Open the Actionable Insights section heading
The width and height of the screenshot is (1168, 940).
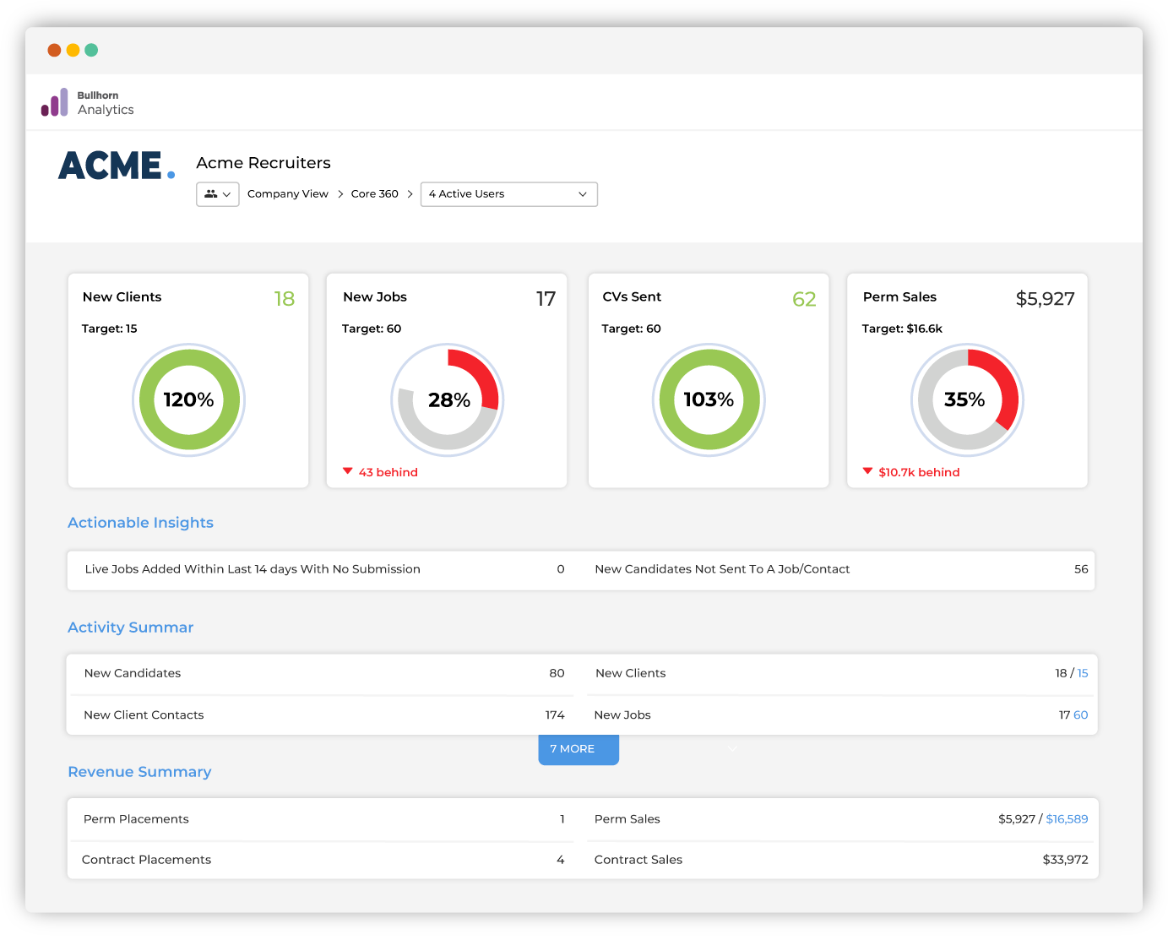coord(140,523)
